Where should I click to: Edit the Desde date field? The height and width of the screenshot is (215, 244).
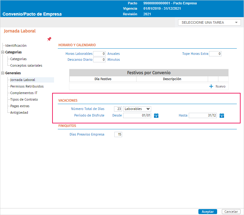137,115
